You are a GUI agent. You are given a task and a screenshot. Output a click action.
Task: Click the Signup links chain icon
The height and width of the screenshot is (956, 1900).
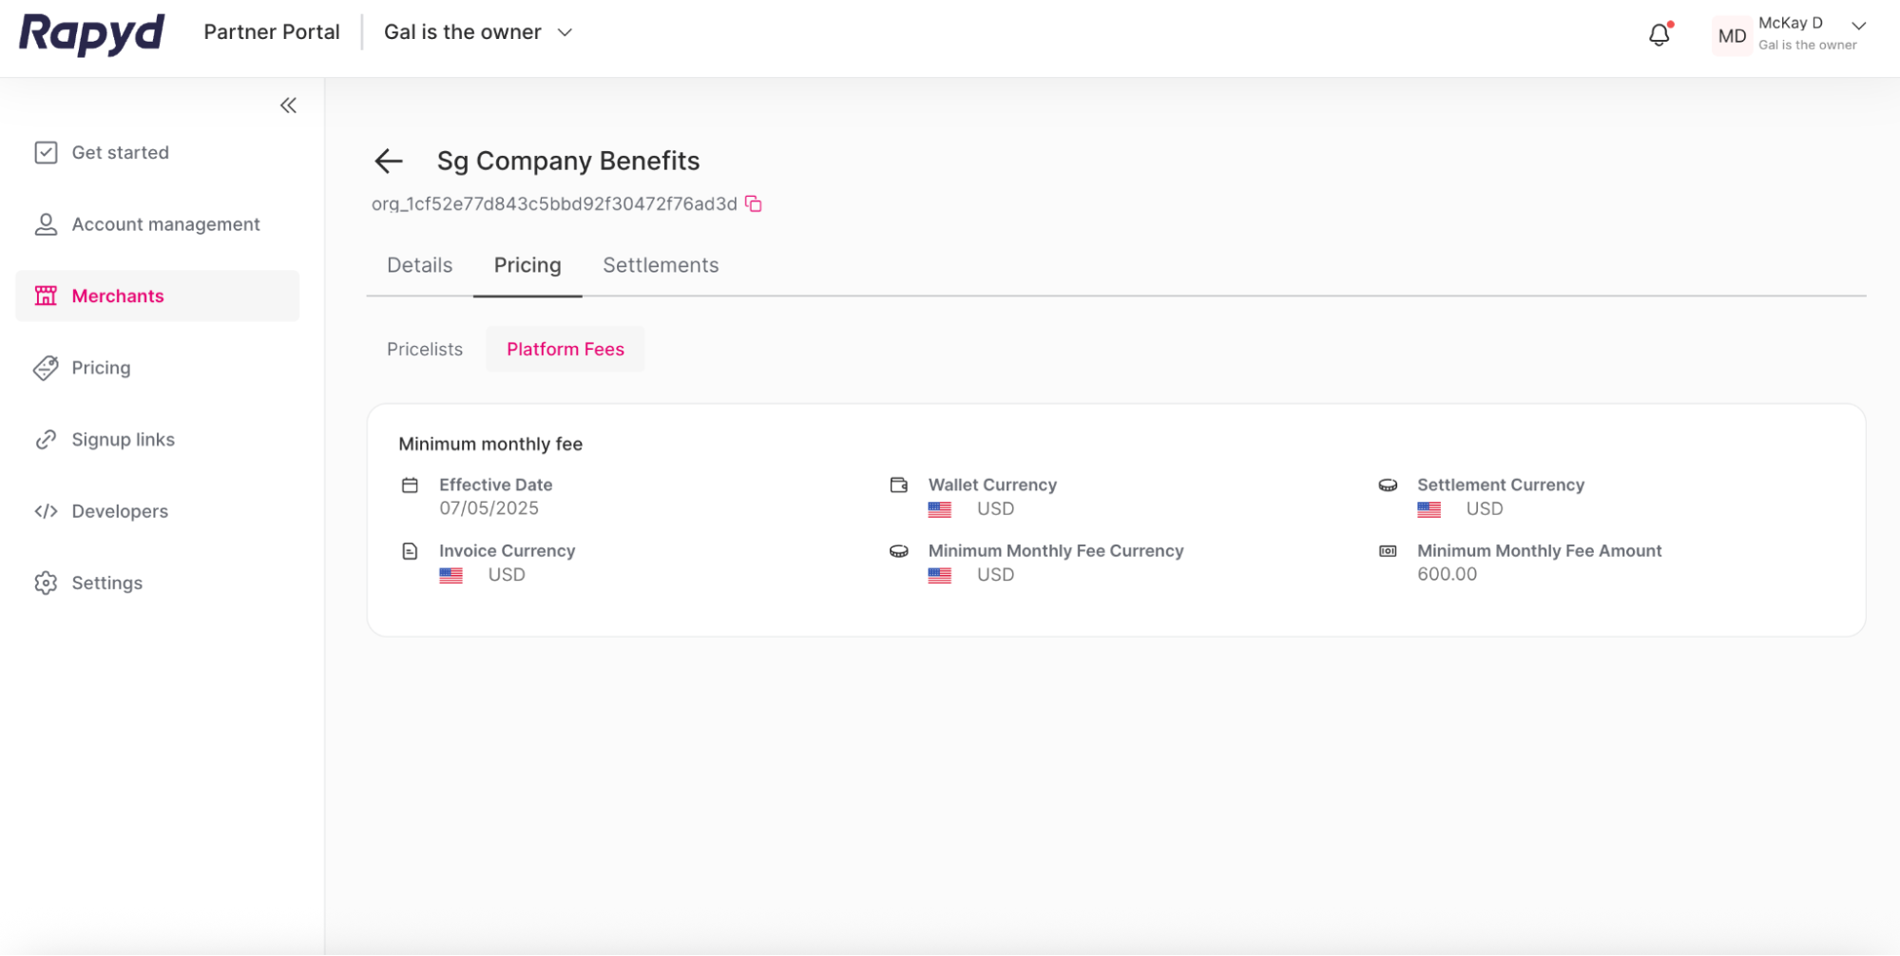[46, 439]
